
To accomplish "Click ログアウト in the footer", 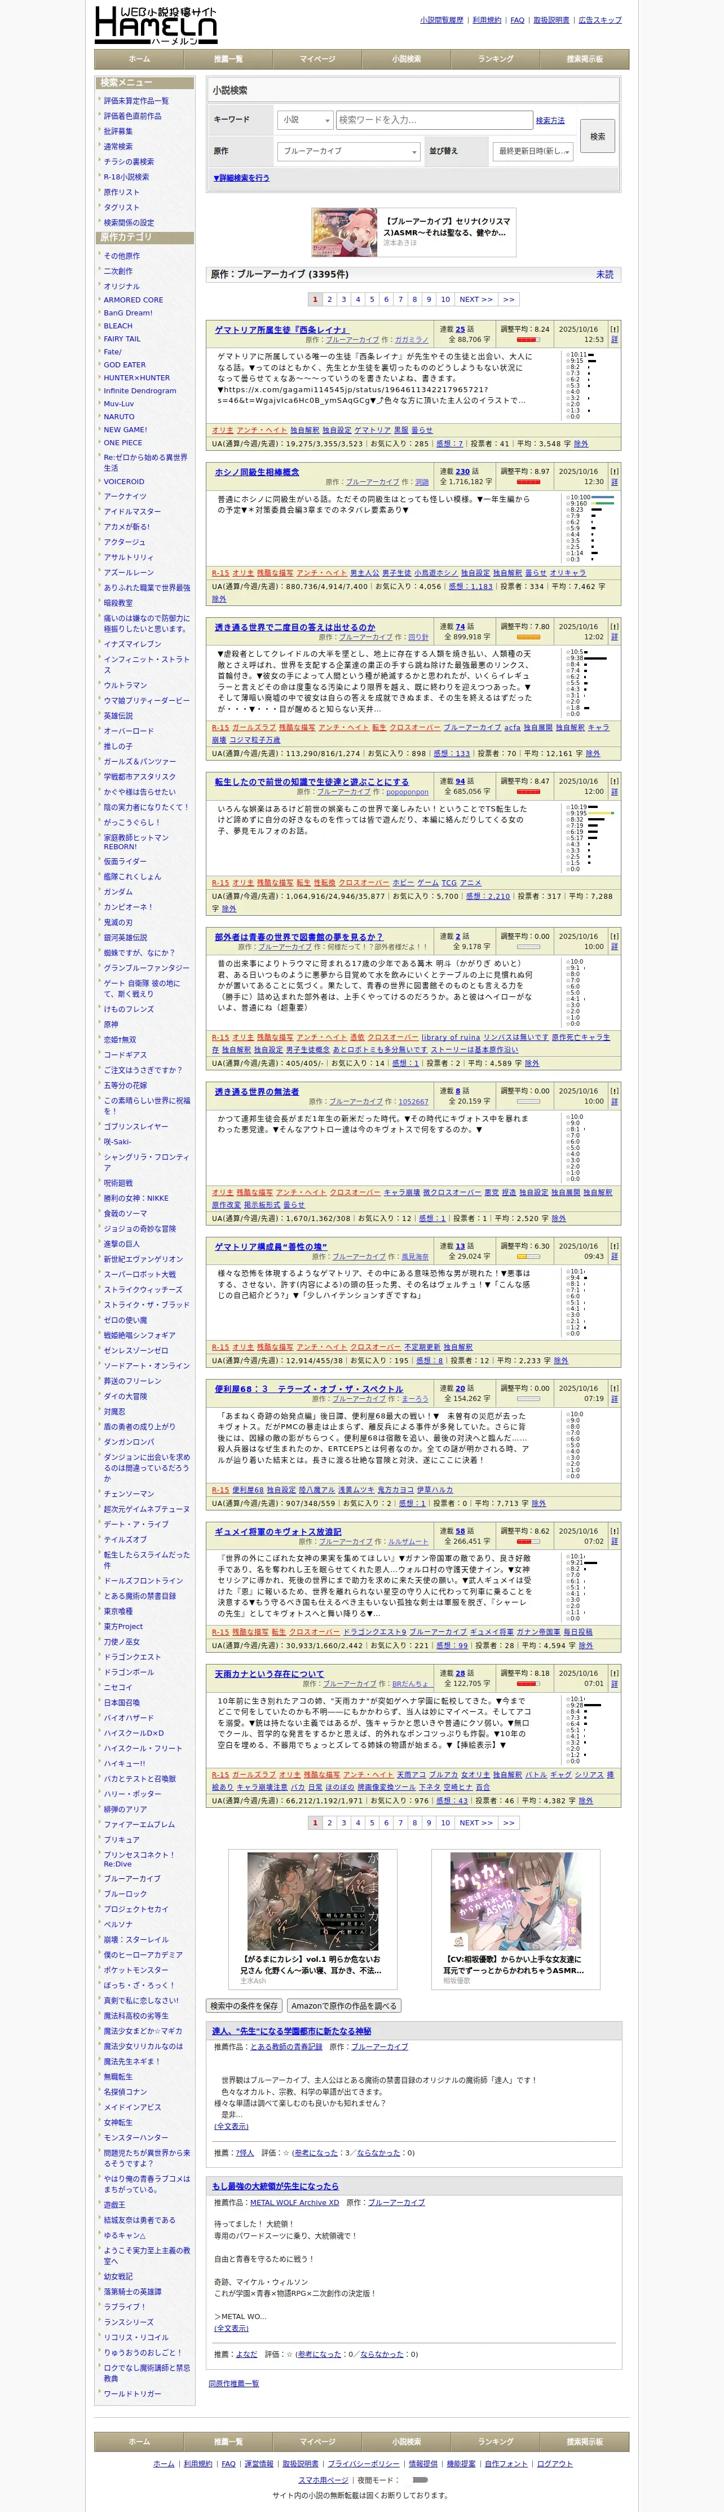I will (x=554, y=2463).
